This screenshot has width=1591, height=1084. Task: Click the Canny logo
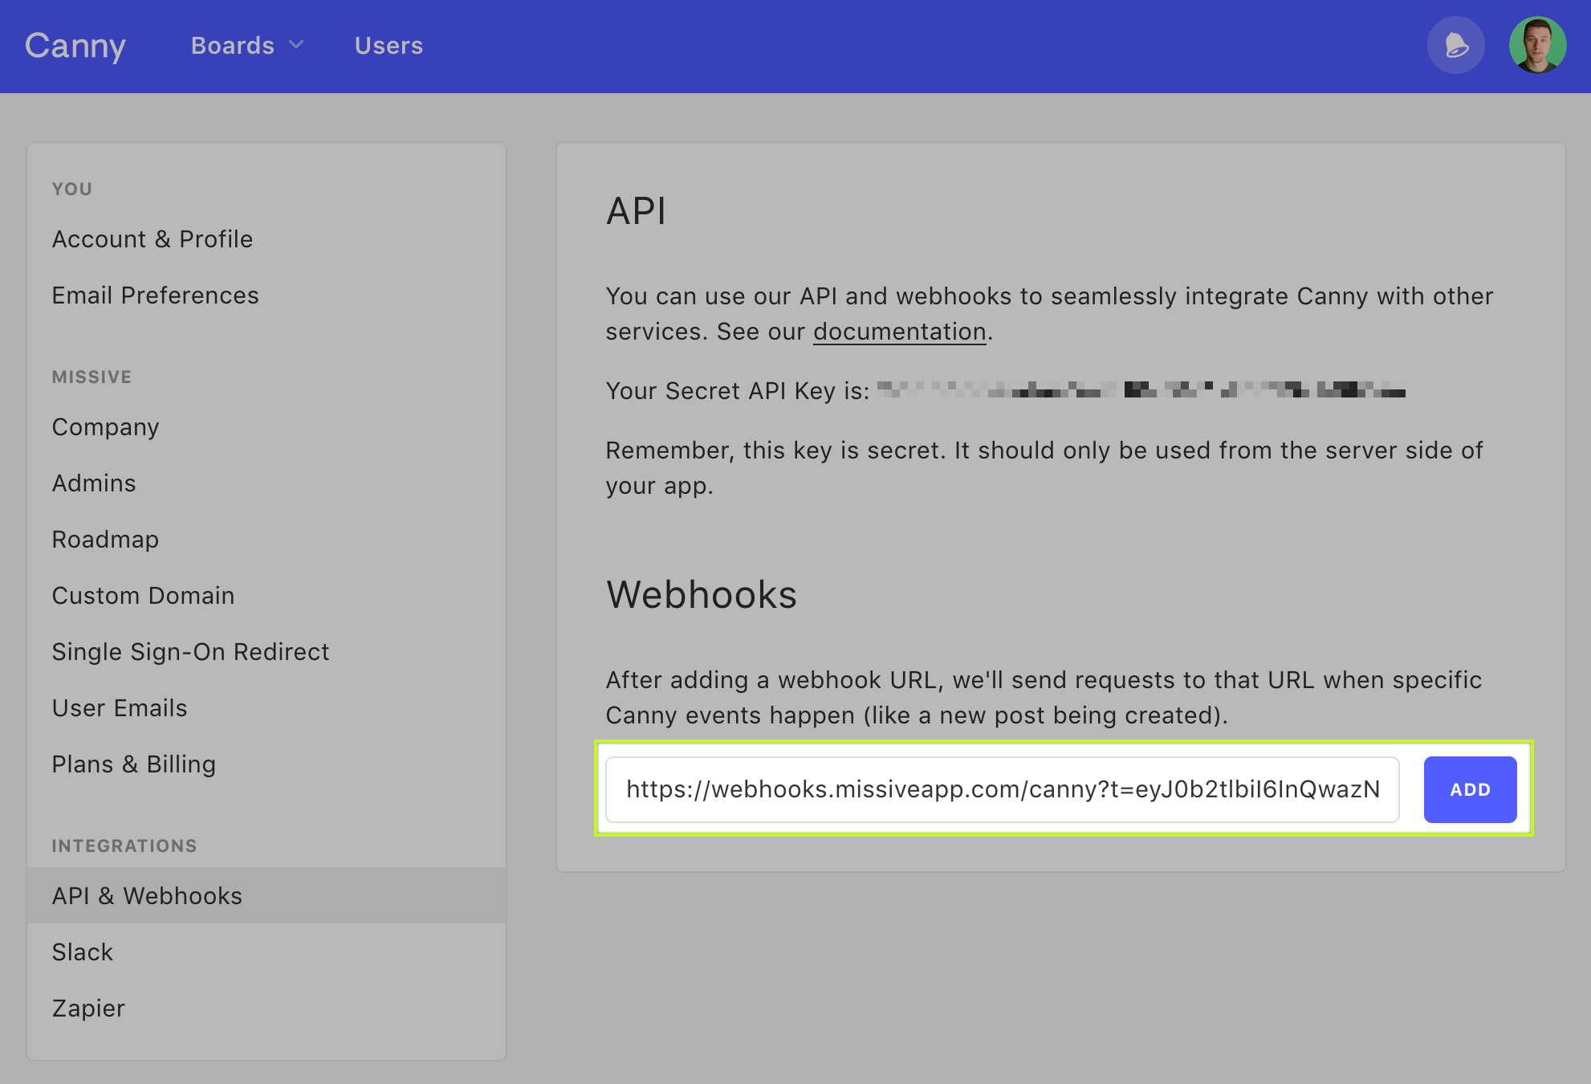pos(75,46)
